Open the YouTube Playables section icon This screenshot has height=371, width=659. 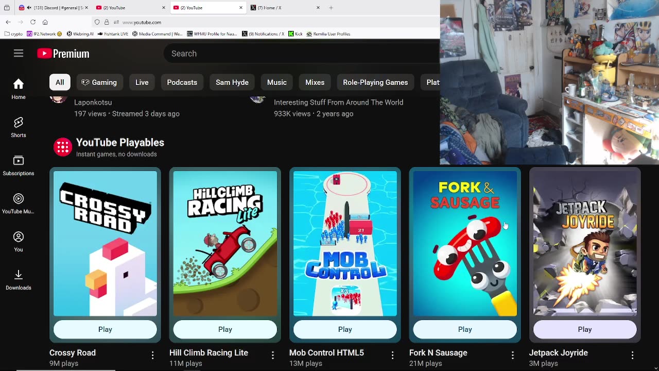pyautogui.click(x=63, y=147)
